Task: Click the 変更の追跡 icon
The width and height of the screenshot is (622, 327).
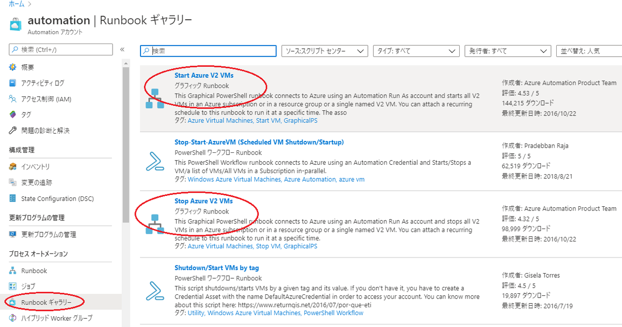Action: coord(13,182)
